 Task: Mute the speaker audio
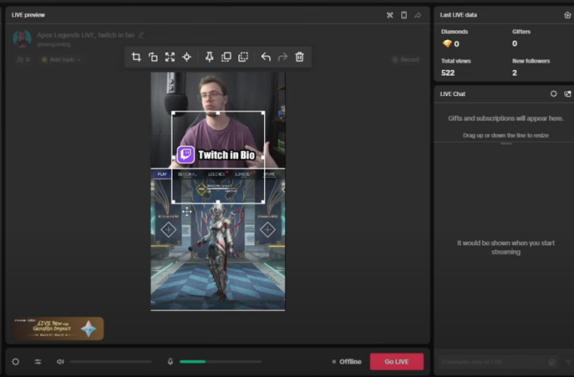pyautogui.click(x=60, y=362)
